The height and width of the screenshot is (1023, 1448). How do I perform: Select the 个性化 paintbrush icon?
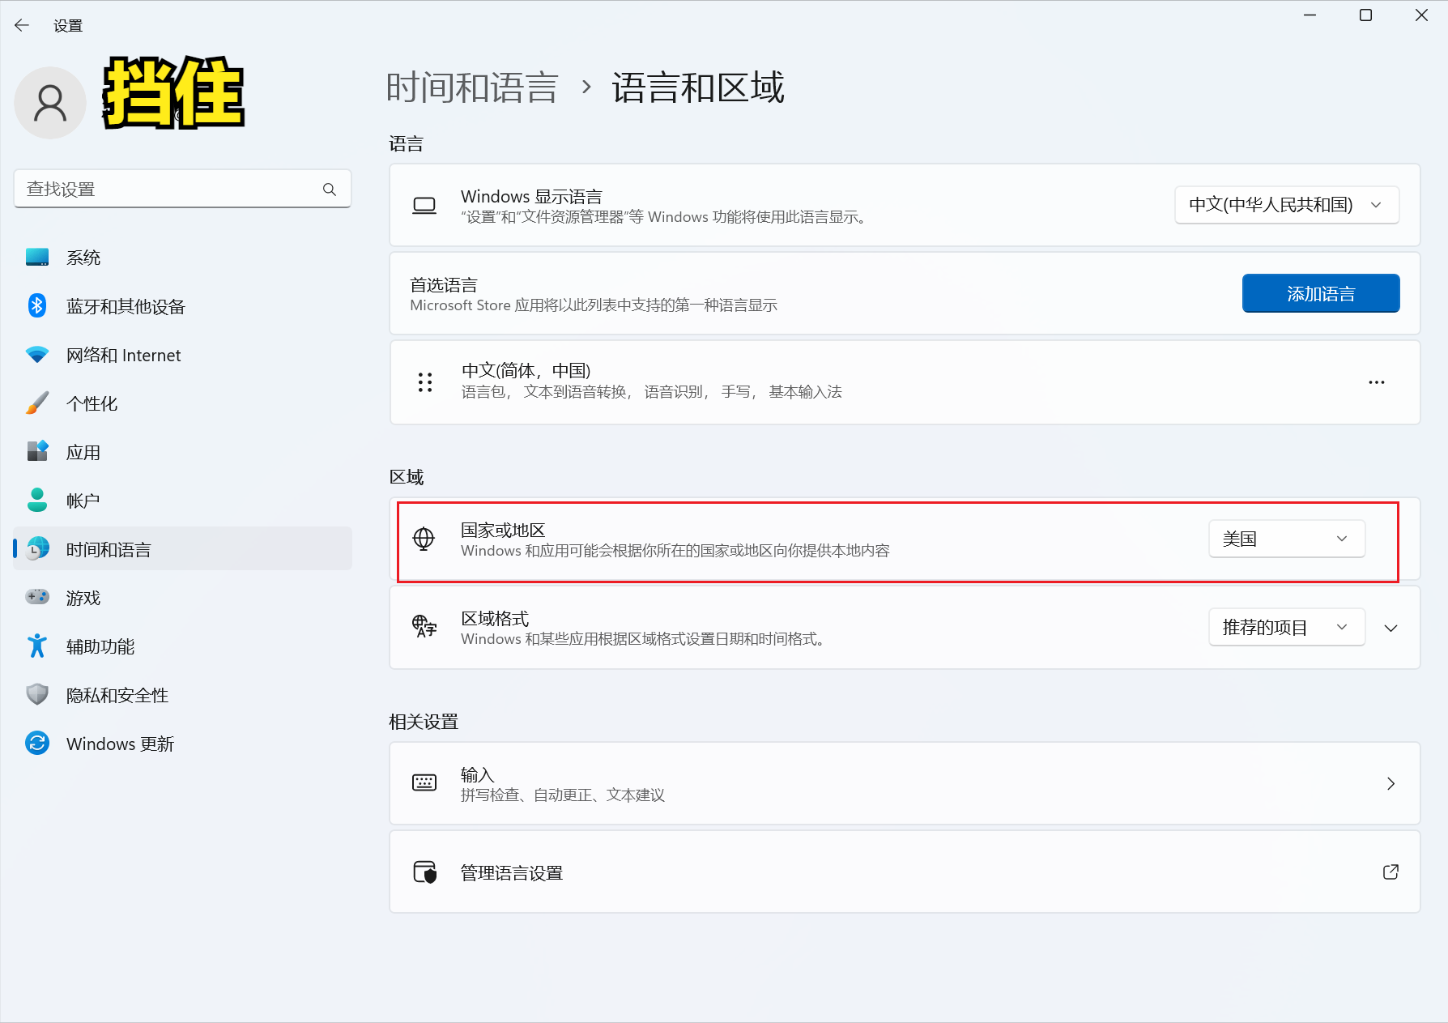click(x=37, y=403)
